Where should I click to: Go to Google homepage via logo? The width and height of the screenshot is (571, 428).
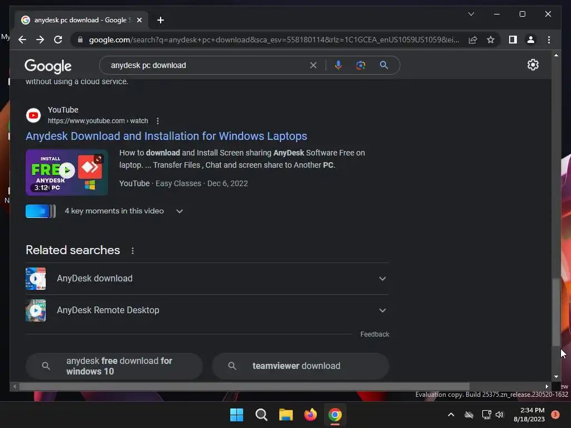tap(48, 66)
